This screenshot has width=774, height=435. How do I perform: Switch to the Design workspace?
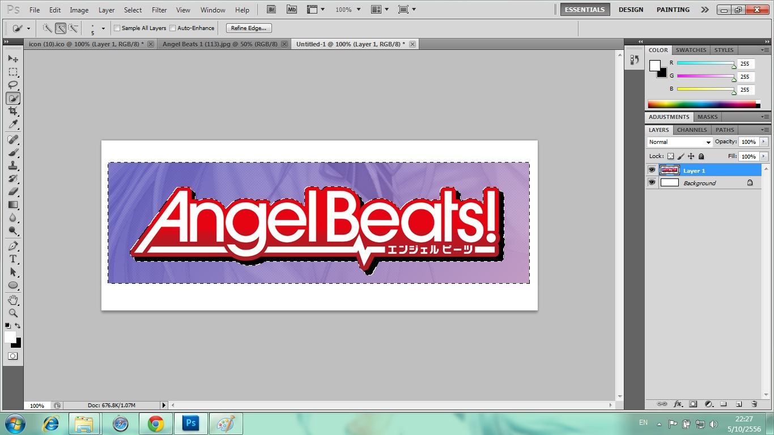coord(631,10)
